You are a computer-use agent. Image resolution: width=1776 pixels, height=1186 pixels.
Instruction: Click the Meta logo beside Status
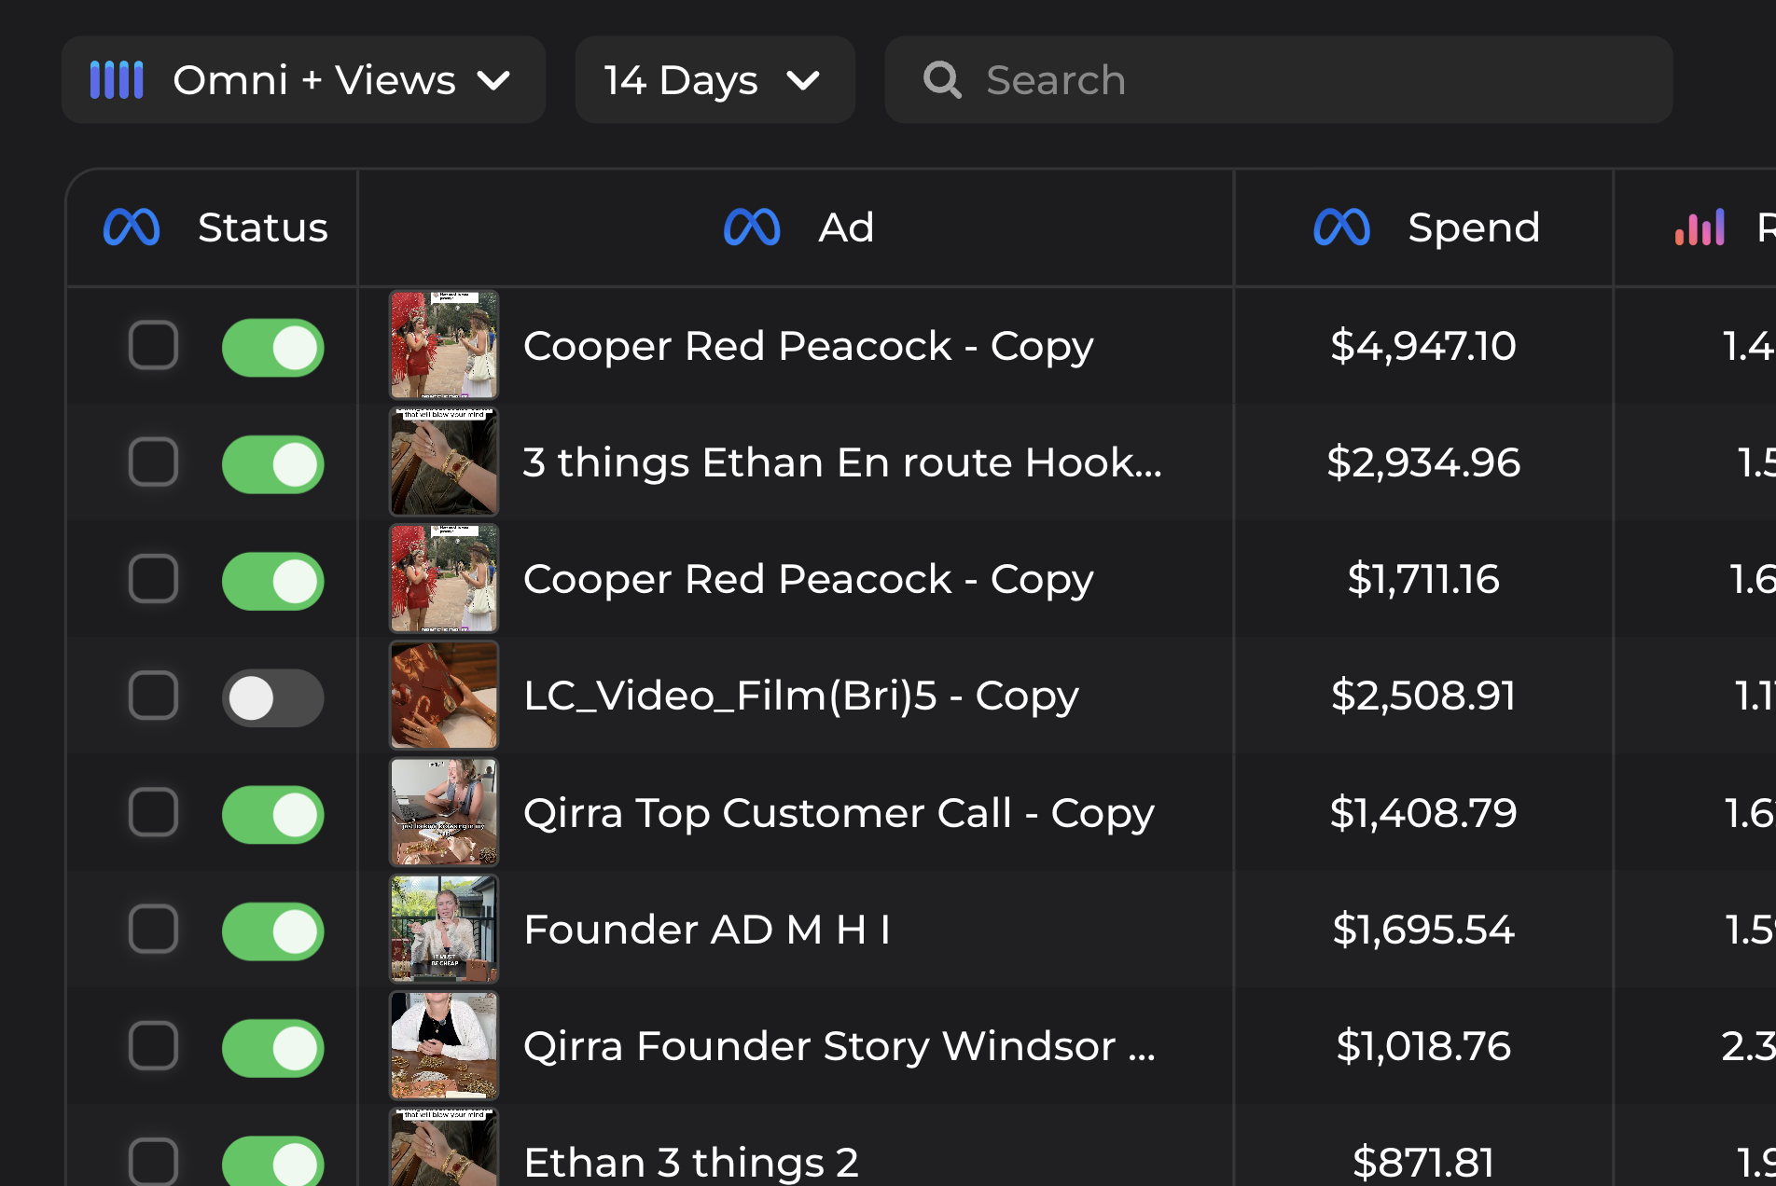click(132, 228)
